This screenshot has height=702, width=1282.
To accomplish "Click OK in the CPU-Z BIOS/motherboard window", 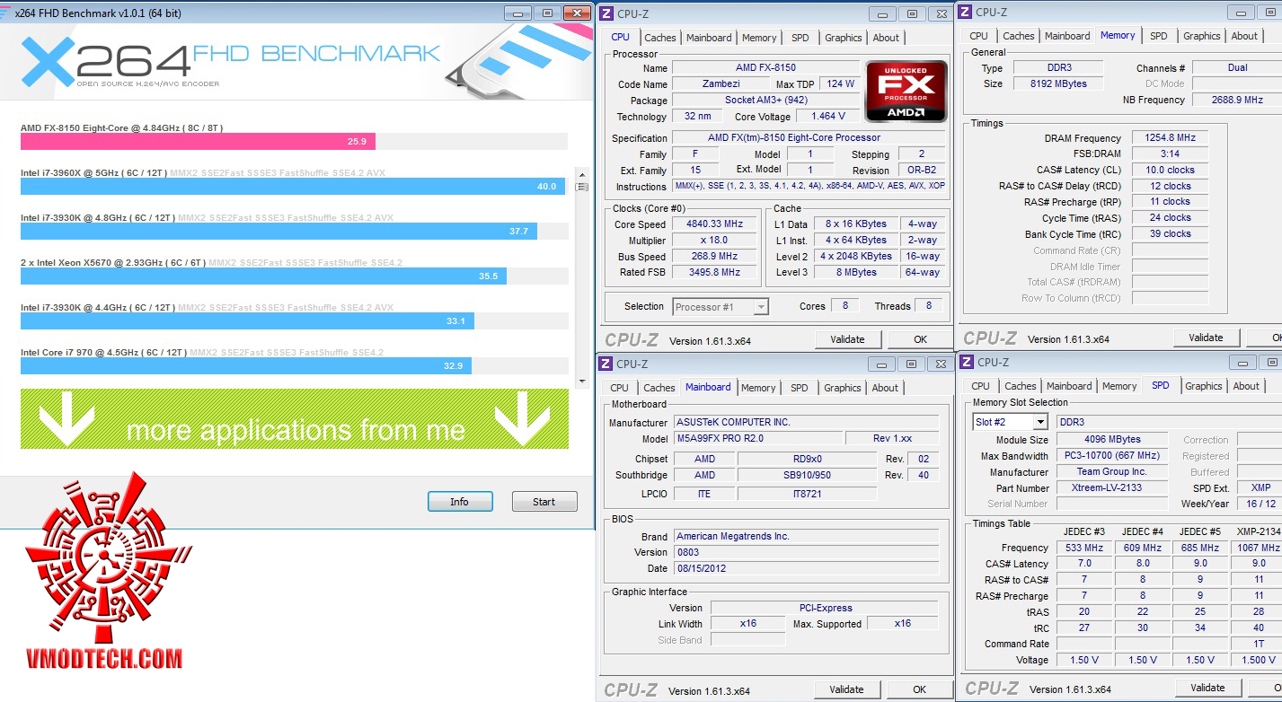I will pyautogui.click(x=919, y=689).
